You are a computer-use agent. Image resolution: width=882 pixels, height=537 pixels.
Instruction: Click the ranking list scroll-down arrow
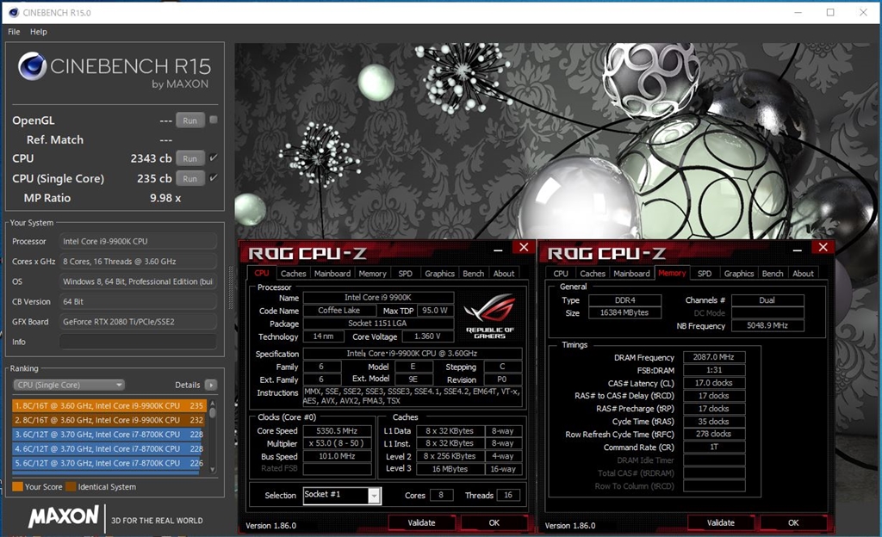pos(213,470)
